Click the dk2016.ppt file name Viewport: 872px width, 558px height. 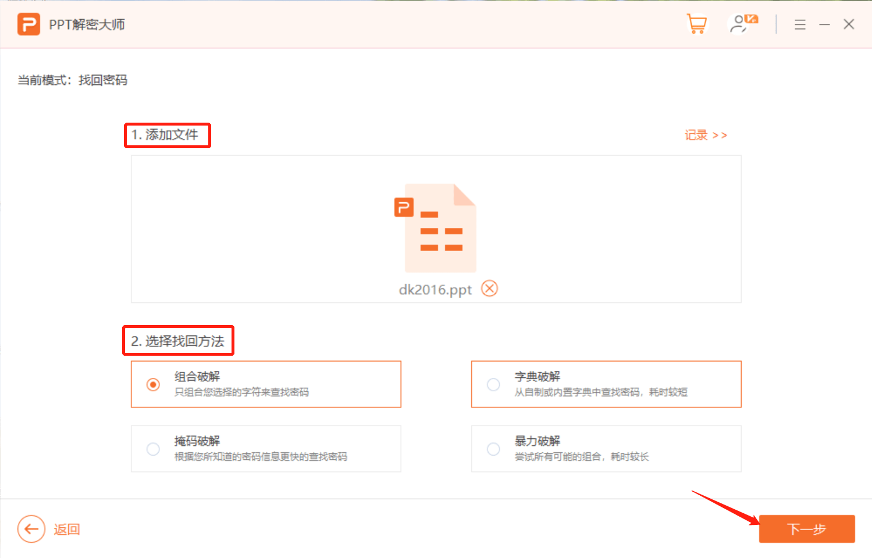435,289
